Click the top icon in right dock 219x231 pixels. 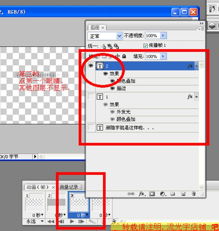[212, 9]
